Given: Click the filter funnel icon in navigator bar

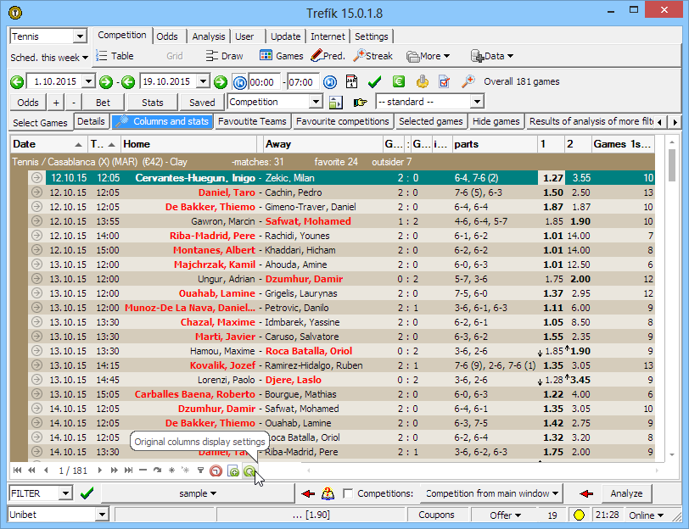Looking at the screenshot, I should coord(200,470).
